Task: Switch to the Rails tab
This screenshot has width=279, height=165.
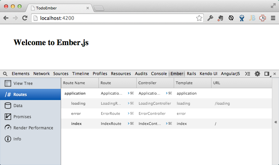Action: [191, 74]
